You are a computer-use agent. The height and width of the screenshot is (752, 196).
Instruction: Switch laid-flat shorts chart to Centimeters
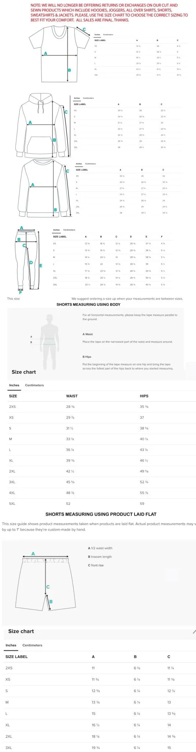tap(32, 645)
